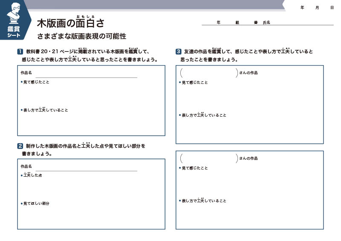Click the 日 label in the date area
341x241 pixels.
click(332, 8)
